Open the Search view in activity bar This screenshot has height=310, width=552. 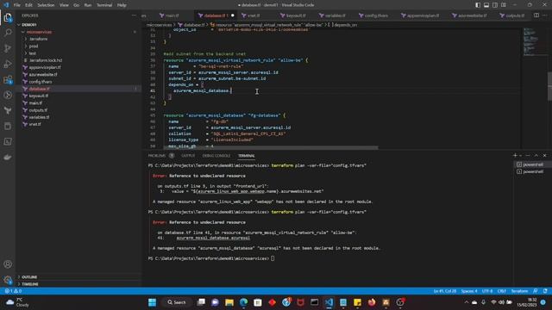click(8, 33)
